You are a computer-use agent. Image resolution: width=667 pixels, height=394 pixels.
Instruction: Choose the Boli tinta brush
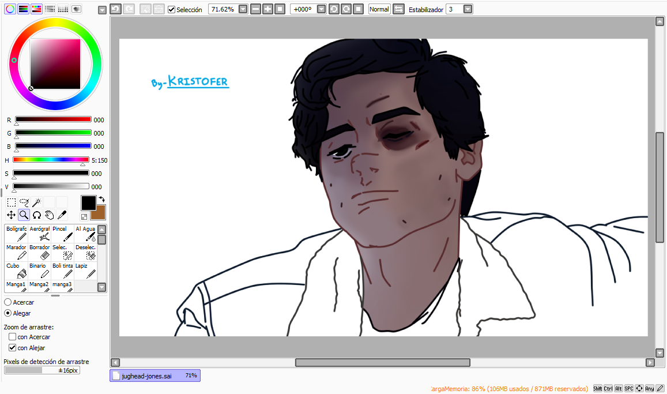coord(62,271)
